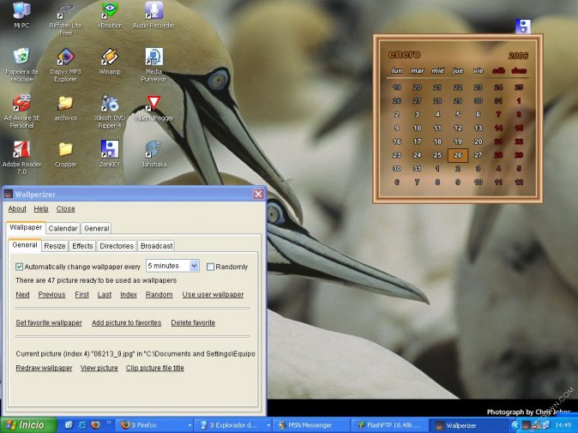
Task: Expand the 5 minutes interval dropdown
Action: [x=193, y=267]
